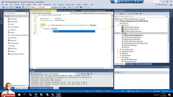
Task: Click the Save All toolbar icon
Action: click(20, 7)
